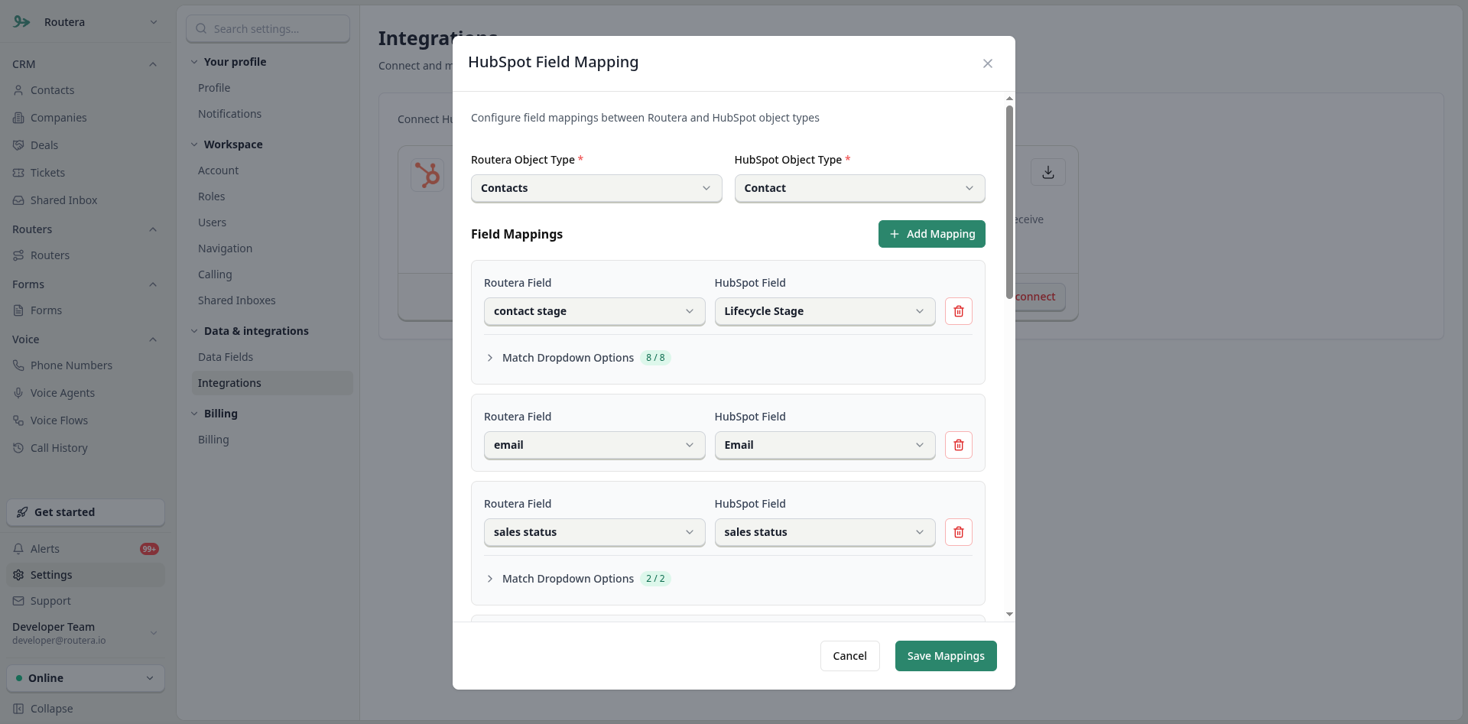
Task: Click the Routera logo icon
Action: tap(21, 22)
